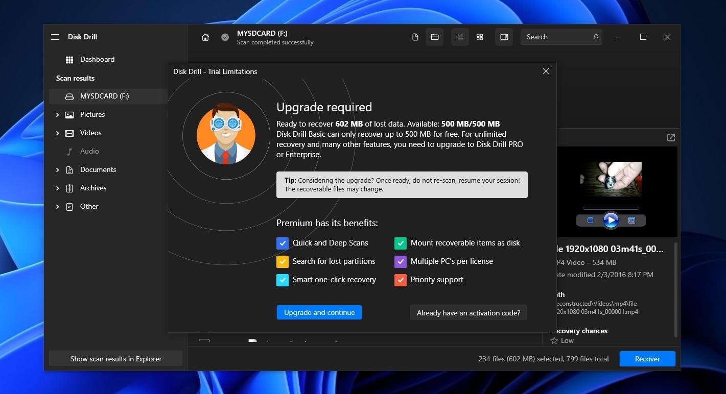Screen dimensions: 726x394
Task: Disable Mount recoverable items as disk
Action: pyautogui.click(x=401, y=243)
